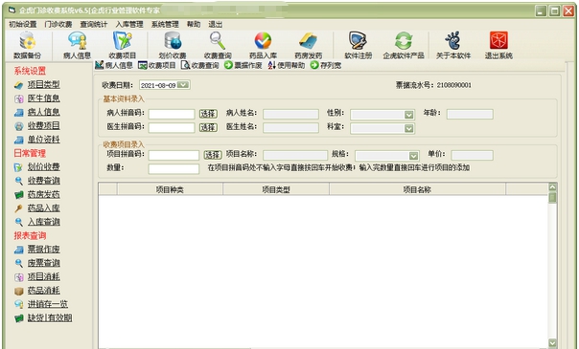Click the vertical scrollbar thumb of the table

[552, 197]
